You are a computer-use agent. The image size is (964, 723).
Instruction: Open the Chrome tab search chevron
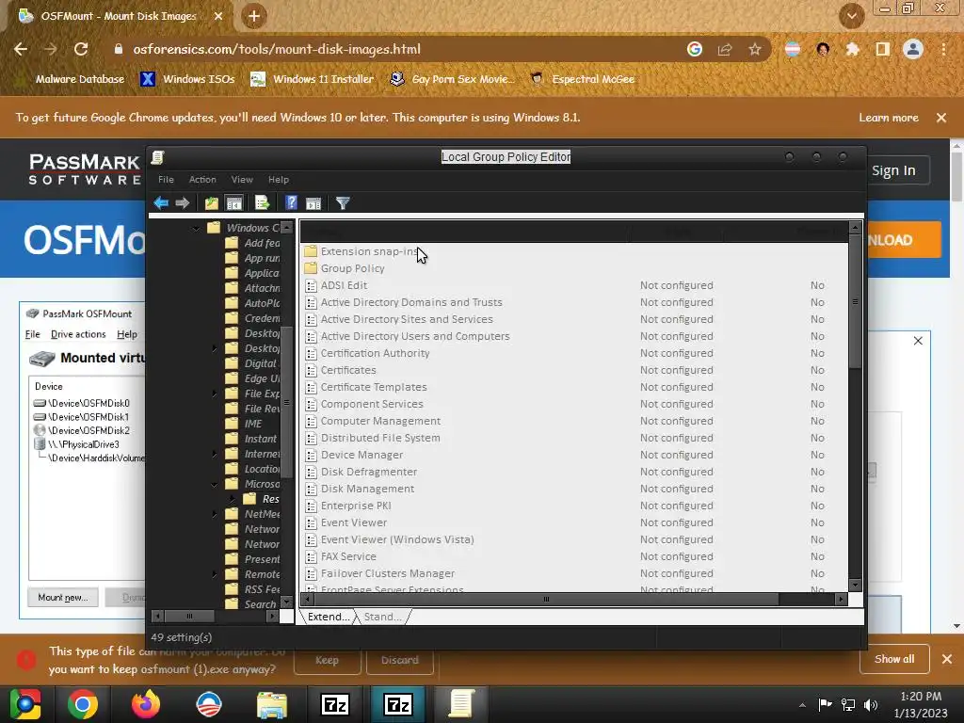pyautogui.click(x=852, y=16)
